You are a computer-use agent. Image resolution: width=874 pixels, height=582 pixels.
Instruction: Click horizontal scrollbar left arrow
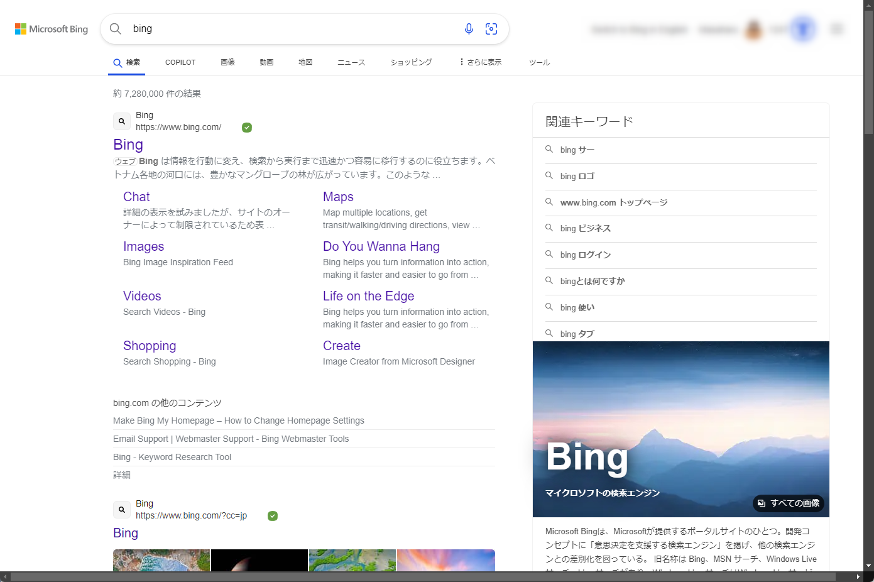(x=5, y=576)
